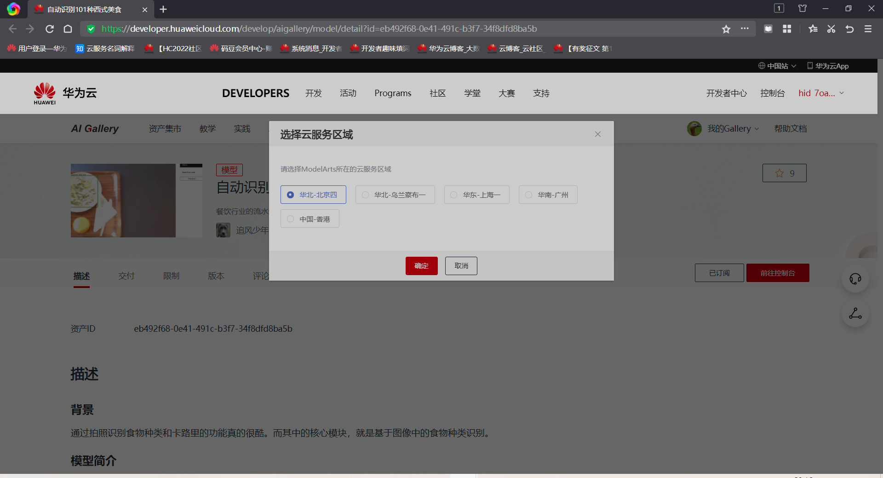
Task: Click the scissors screenshot tool
Action: click(x=831, y=29)
